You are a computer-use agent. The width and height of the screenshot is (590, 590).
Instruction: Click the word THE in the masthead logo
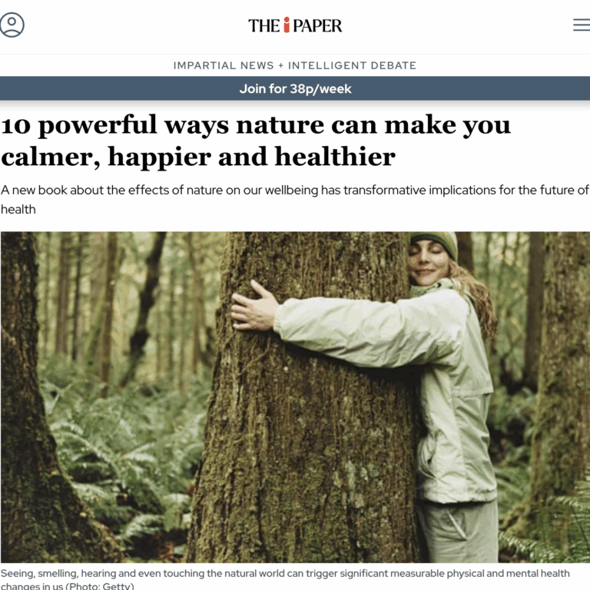264,25
